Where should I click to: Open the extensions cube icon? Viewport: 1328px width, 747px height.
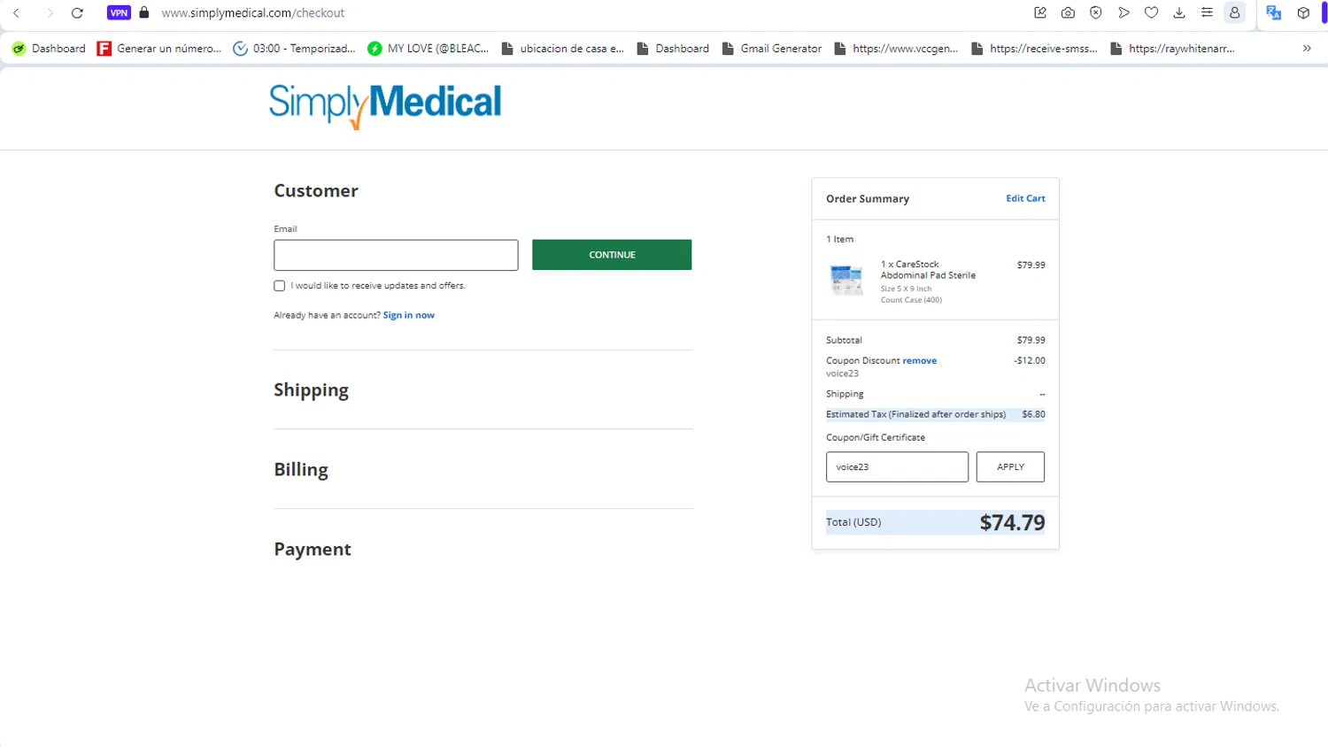pos(1303,12)
